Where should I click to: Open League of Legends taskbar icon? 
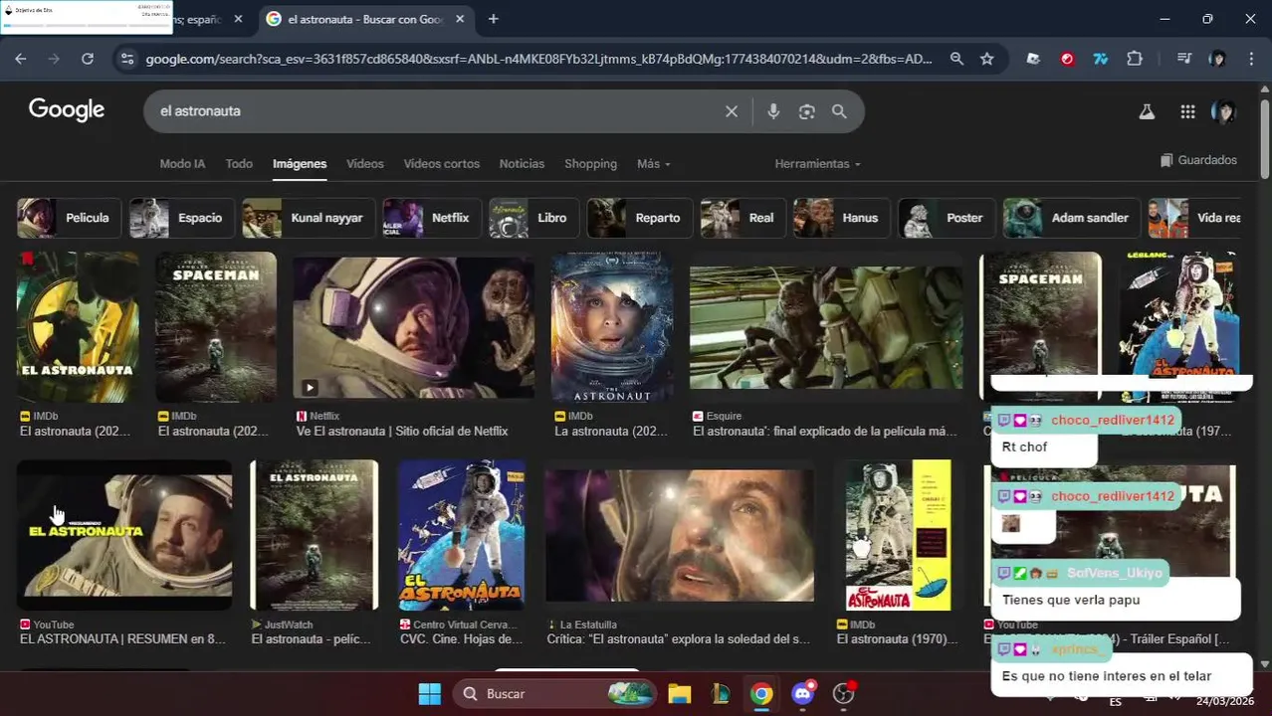(720, 693)
